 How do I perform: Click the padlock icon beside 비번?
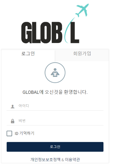tap(13, 121)
